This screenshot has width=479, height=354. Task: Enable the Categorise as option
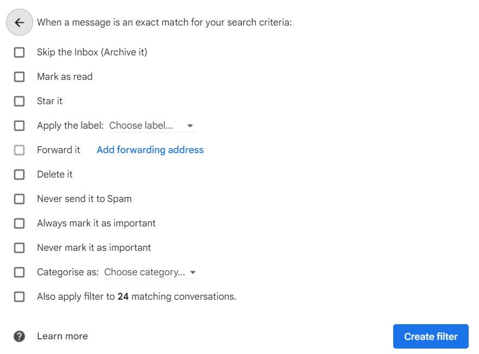(x=19, y=272)
